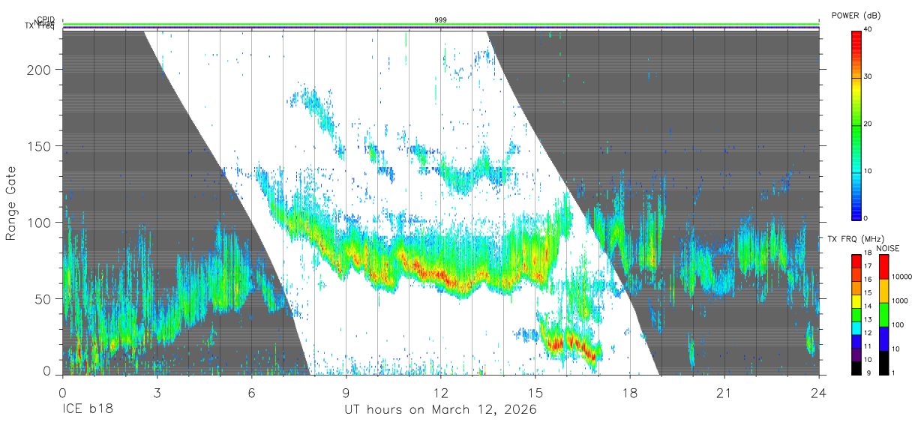This screenshot has width=921, height=425.
Task: Click the 6 hour tick label
Action: click(x=251, y=393)
